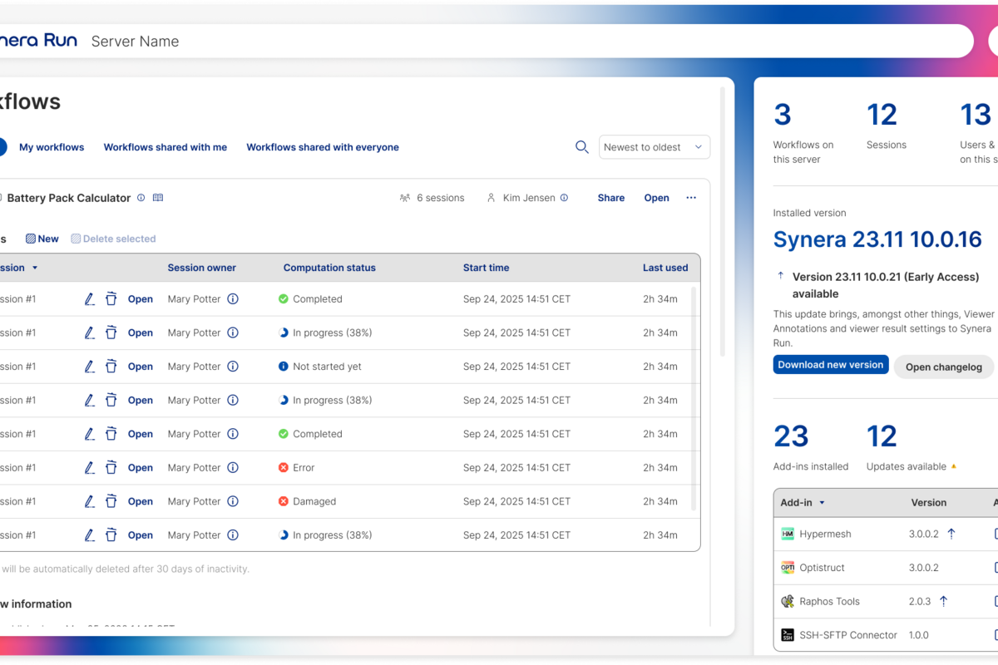Click info icon beside Kim Jensen
Image resolution: width=998 pixels, height=665 pixels.
564,198
